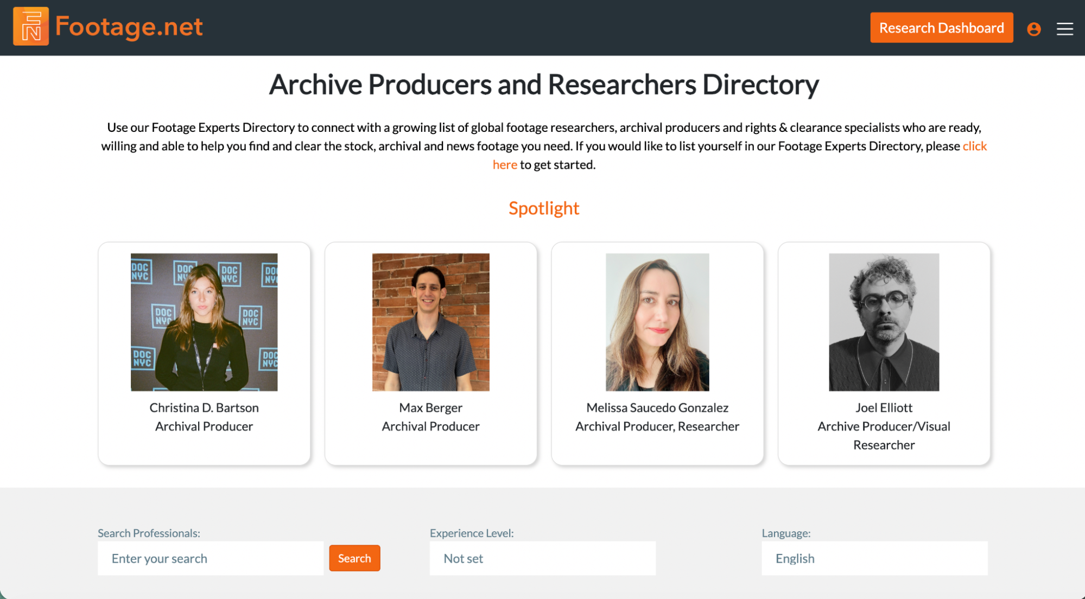1085x599 pixels.
Task: Click the name Christina D. Bartson
Action: tap(204, 407)
